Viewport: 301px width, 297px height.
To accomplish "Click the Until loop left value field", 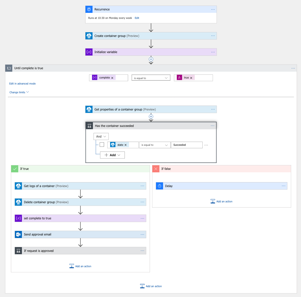I will [108, 78].
